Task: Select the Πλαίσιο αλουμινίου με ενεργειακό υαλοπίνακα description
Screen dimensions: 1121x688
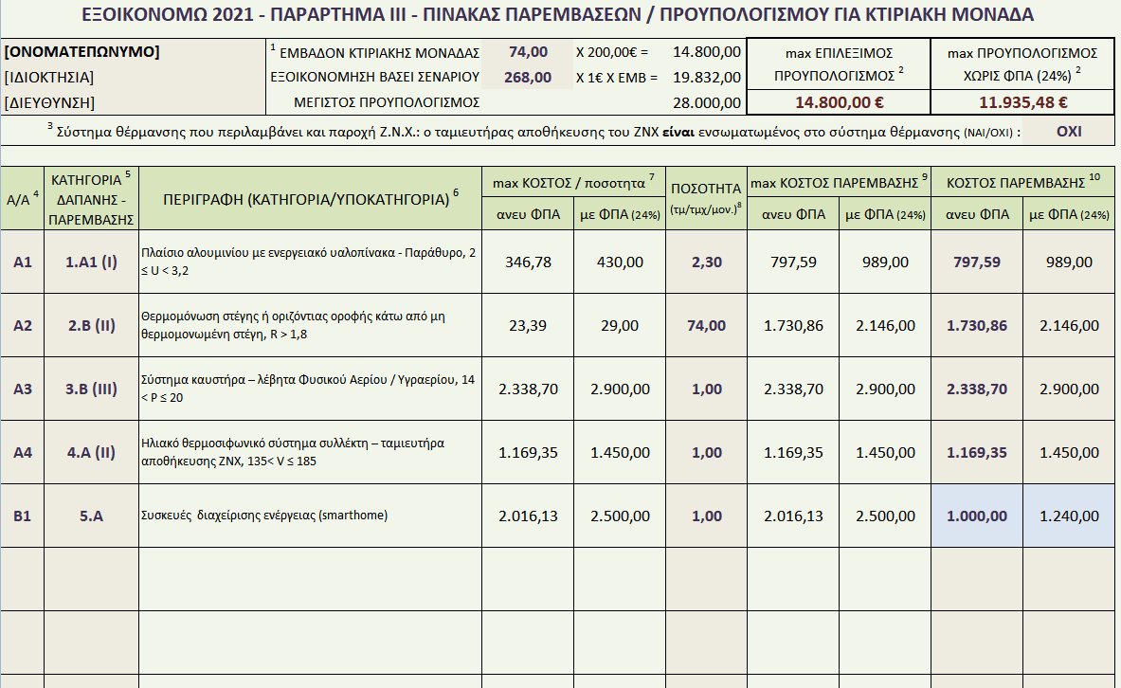Action: click(310, 262)
